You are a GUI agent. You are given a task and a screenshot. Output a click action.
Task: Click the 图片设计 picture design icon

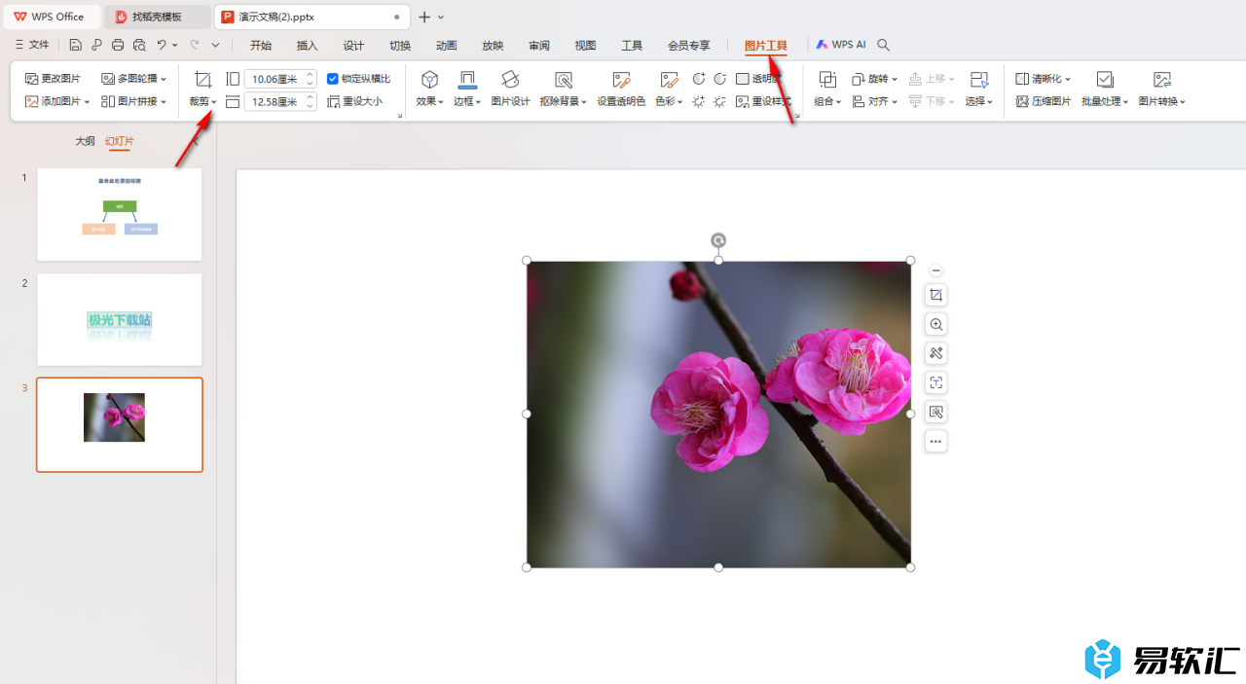[x=510, y=80]
